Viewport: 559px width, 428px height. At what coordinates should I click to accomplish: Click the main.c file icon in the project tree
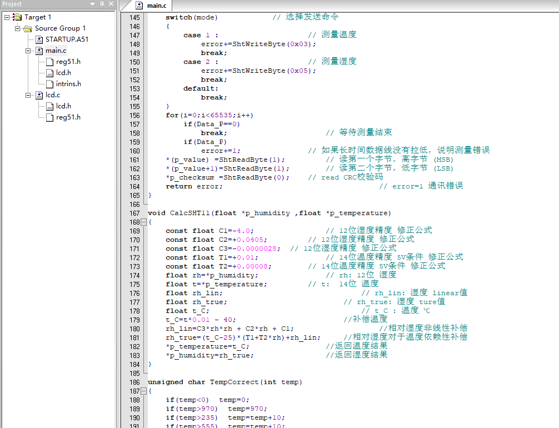click(x=39, y=51)
